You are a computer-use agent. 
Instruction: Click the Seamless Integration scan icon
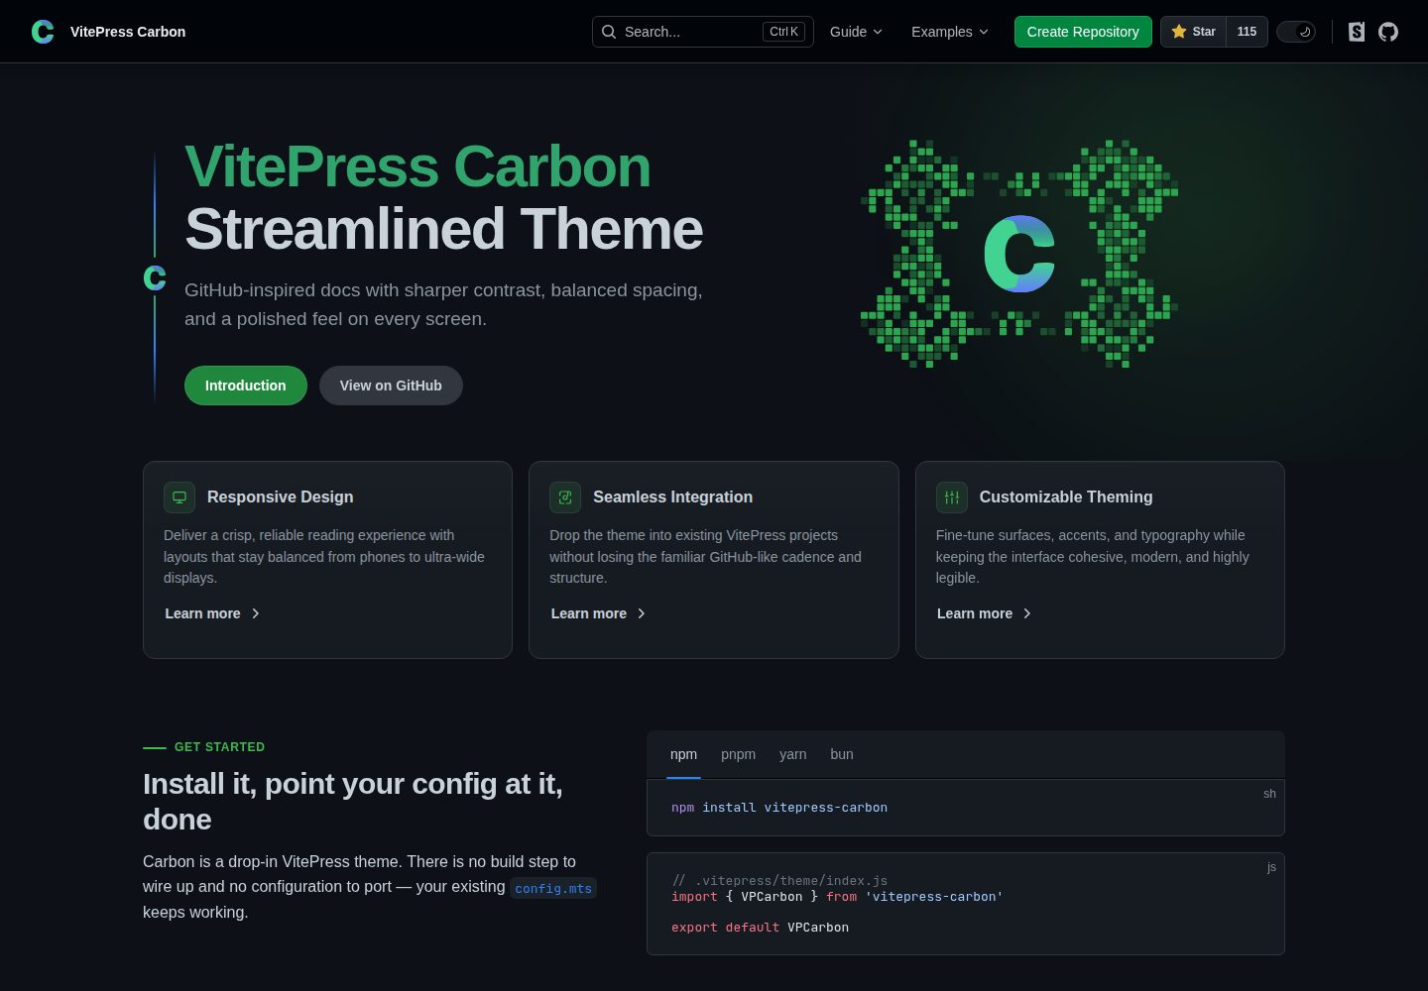click(565, 497)
